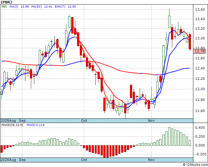Select the MA(3) legend label
This screenshot has width=208, height=167.
(x=14, y=7)
